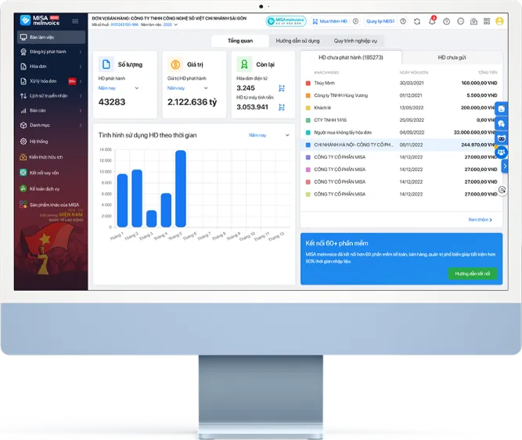
Task: Open Năm nay dropdown under Giá trị
Action: coord(188,88)
